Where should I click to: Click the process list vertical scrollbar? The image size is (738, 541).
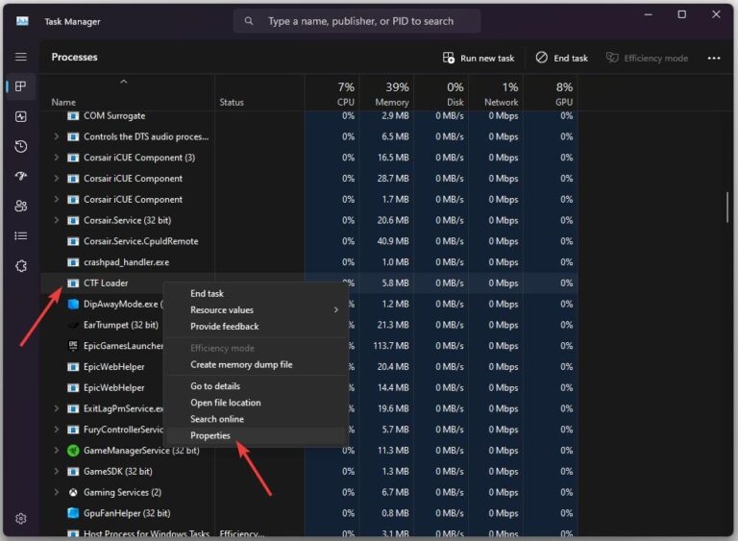click(x=726, y=207)
